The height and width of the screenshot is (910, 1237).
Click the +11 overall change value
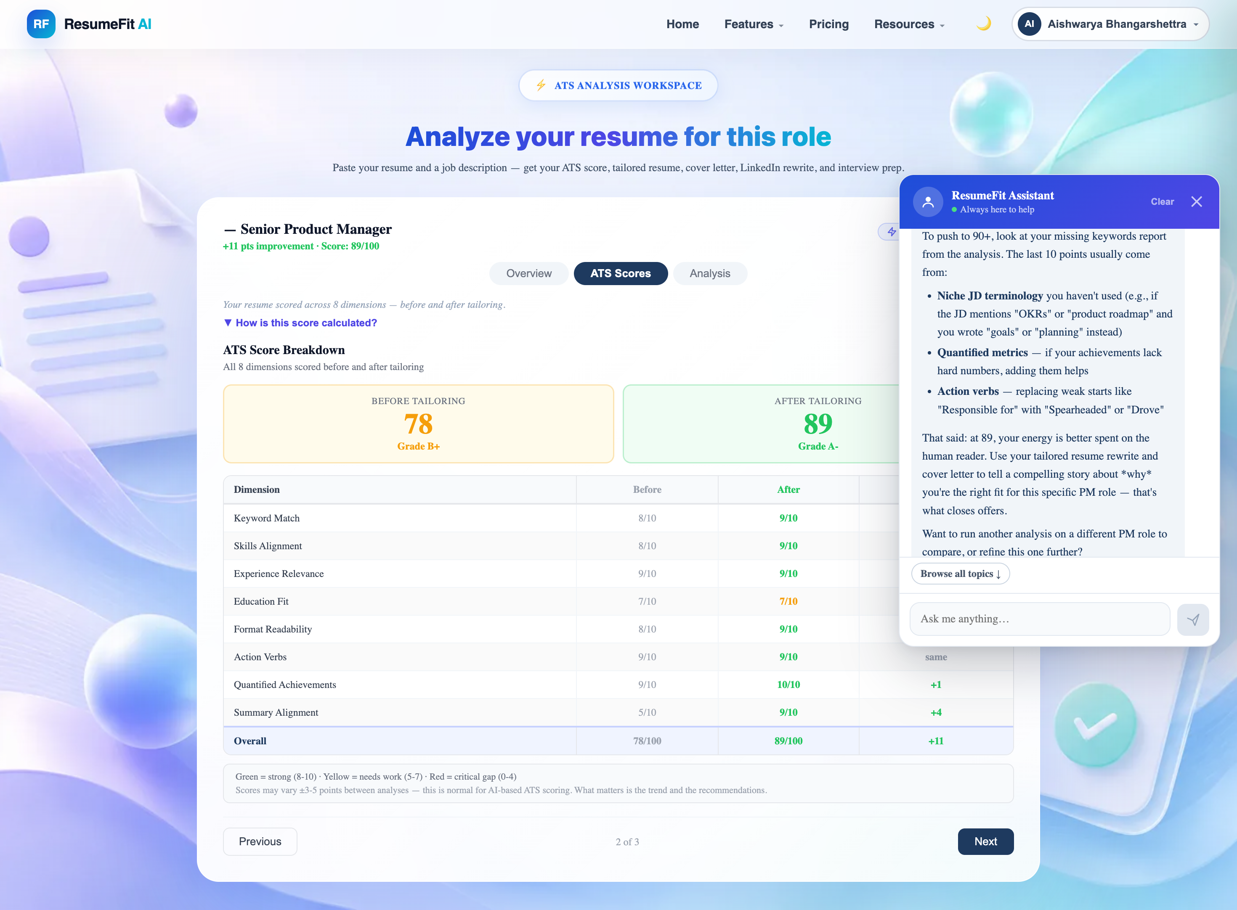click(x=936, y=741)
